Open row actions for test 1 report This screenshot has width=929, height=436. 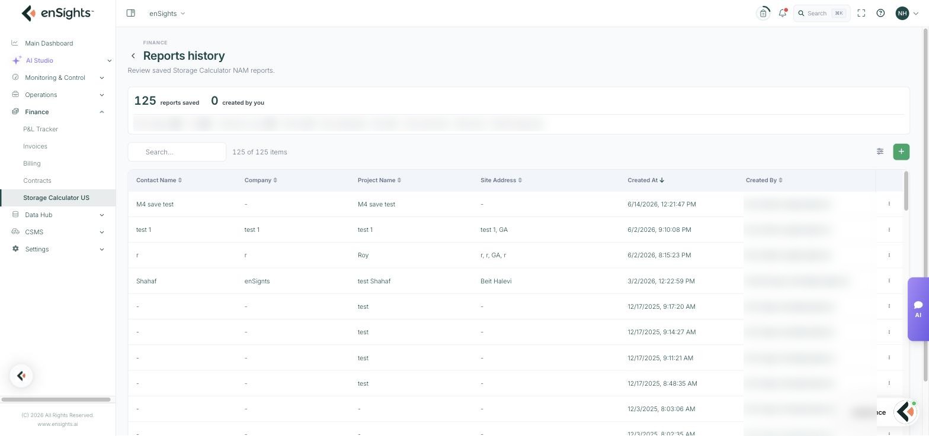889,230
